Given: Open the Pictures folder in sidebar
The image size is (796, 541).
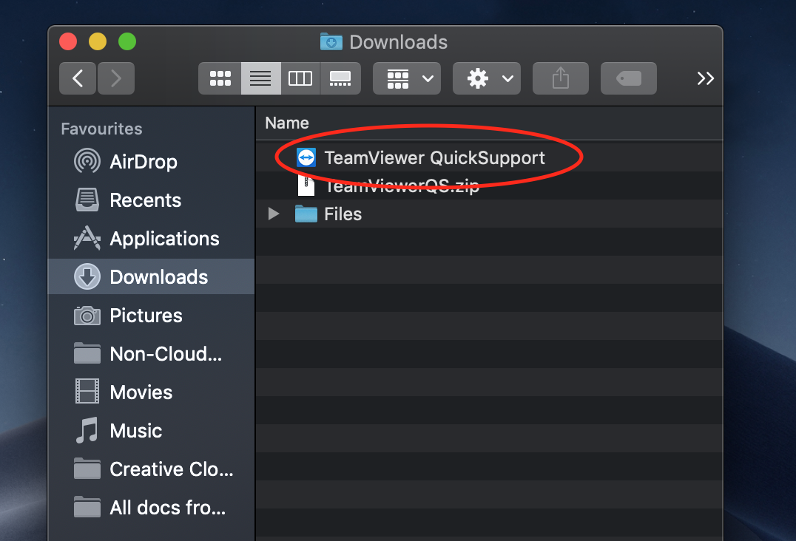Looking at the screenshot, I should point(146,316).
